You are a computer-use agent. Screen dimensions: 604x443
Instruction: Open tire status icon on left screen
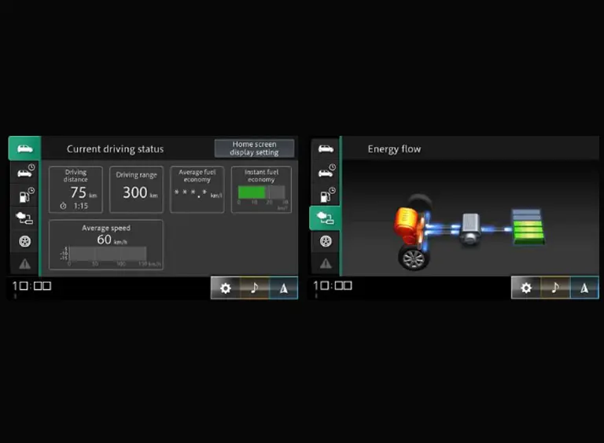[24, 241]
